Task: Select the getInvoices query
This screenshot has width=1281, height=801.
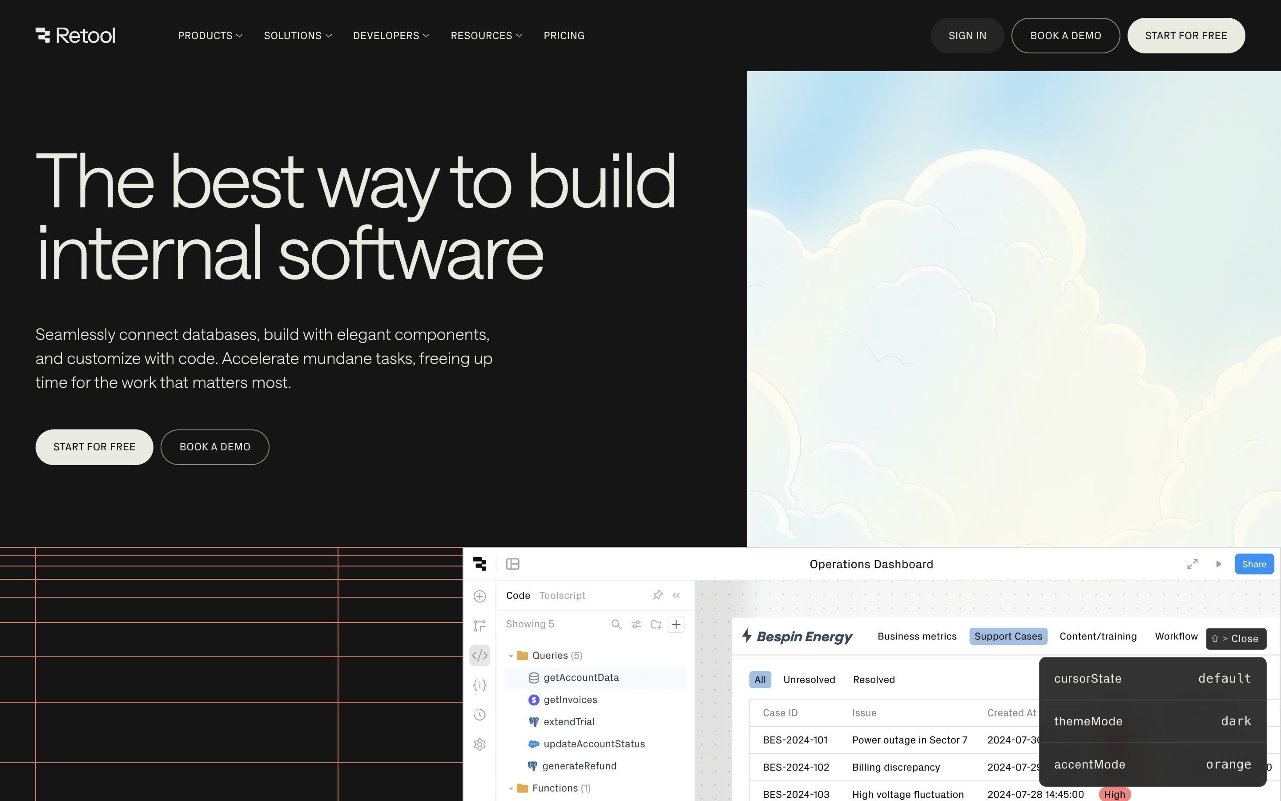Action: click(570, 700)
